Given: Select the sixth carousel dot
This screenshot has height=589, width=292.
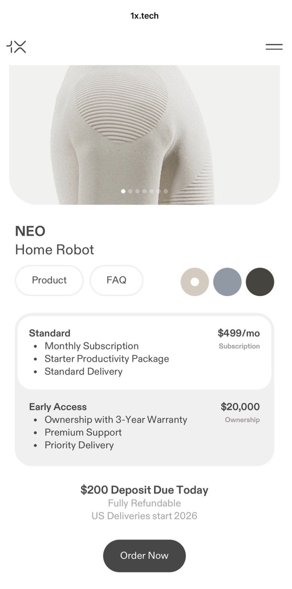Looking at the screenshot, I should [158, 191].
